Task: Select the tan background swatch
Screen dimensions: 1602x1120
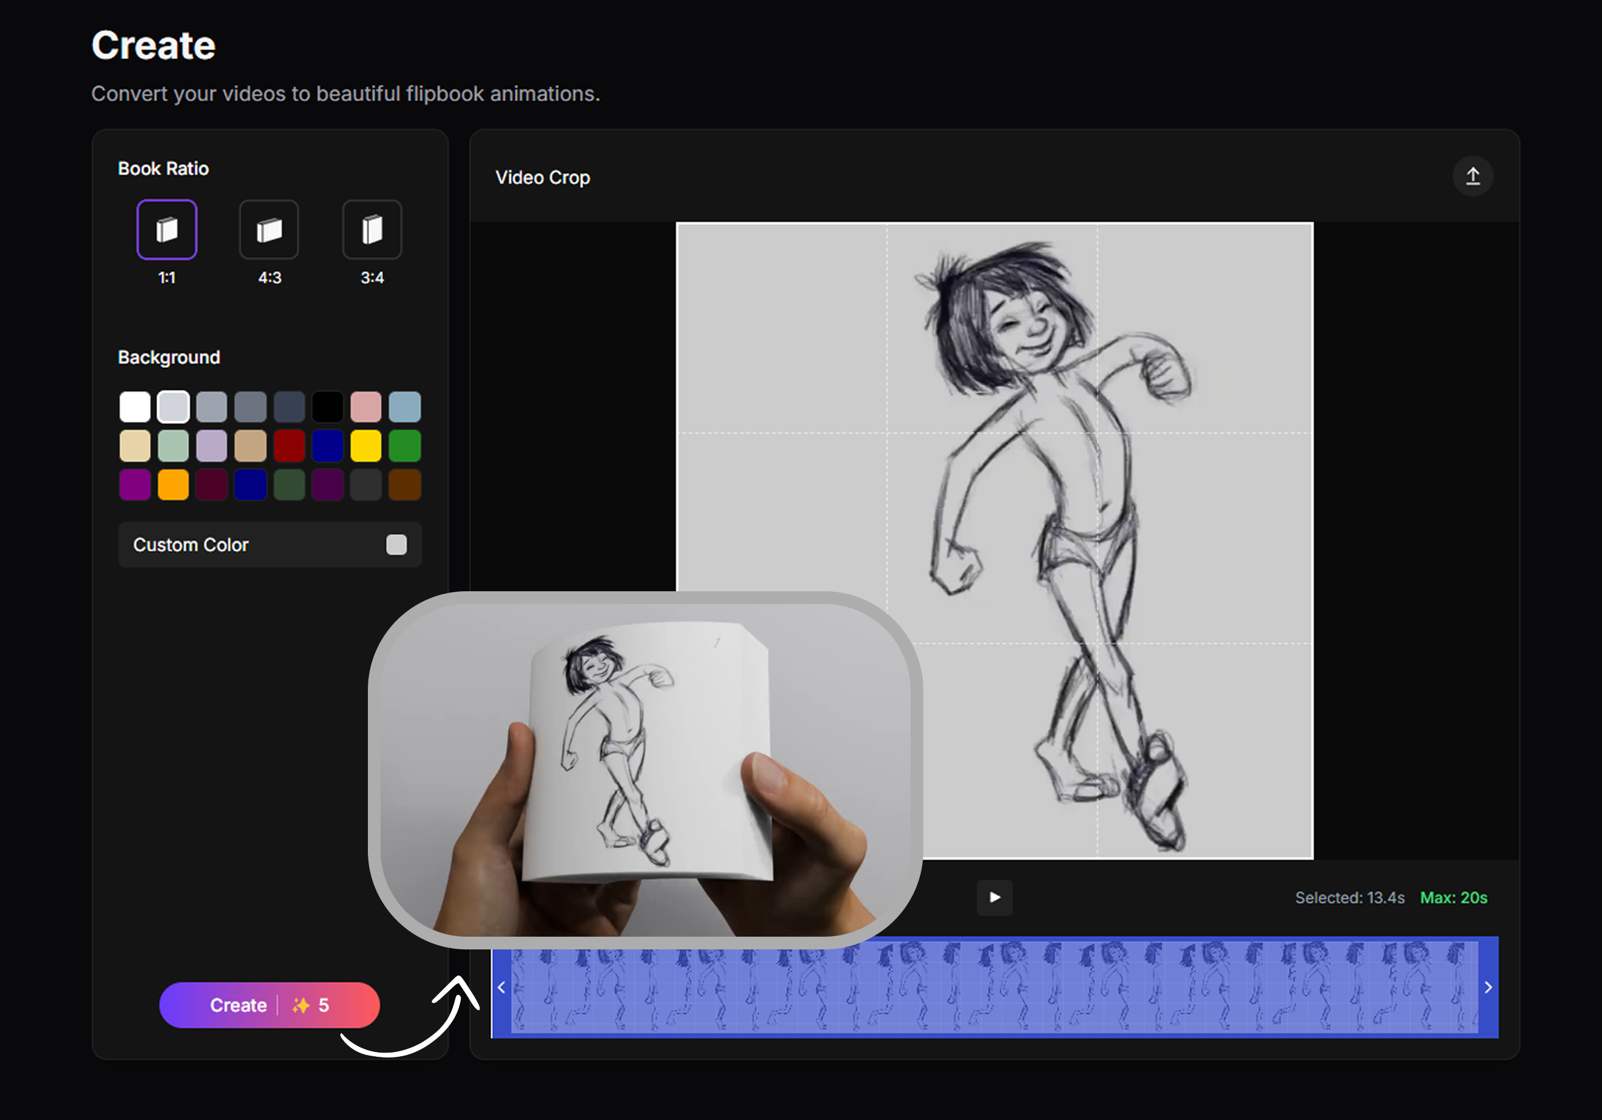Action: click(251, 446)
